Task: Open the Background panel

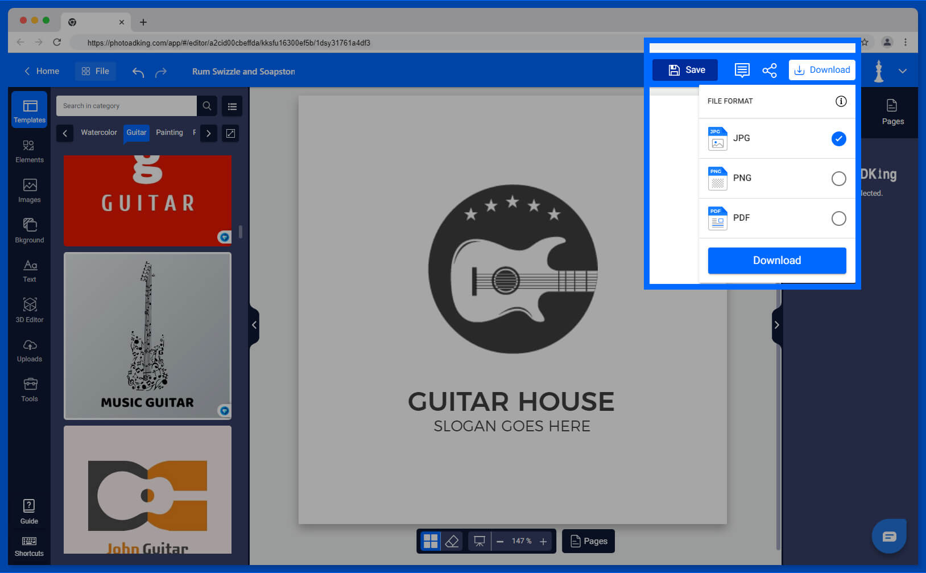Action: click(29, 229)
